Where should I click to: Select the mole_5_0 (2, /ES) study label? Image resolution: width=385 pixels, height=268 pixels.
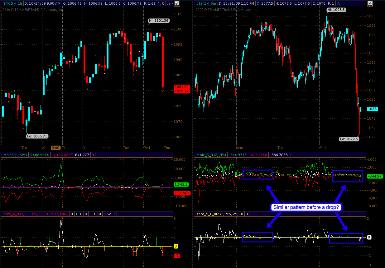coord(211,155)
